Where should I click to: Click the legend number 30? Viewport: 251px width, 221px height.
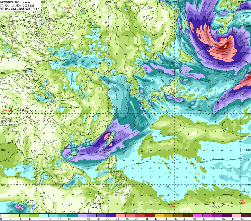point(146,219)
